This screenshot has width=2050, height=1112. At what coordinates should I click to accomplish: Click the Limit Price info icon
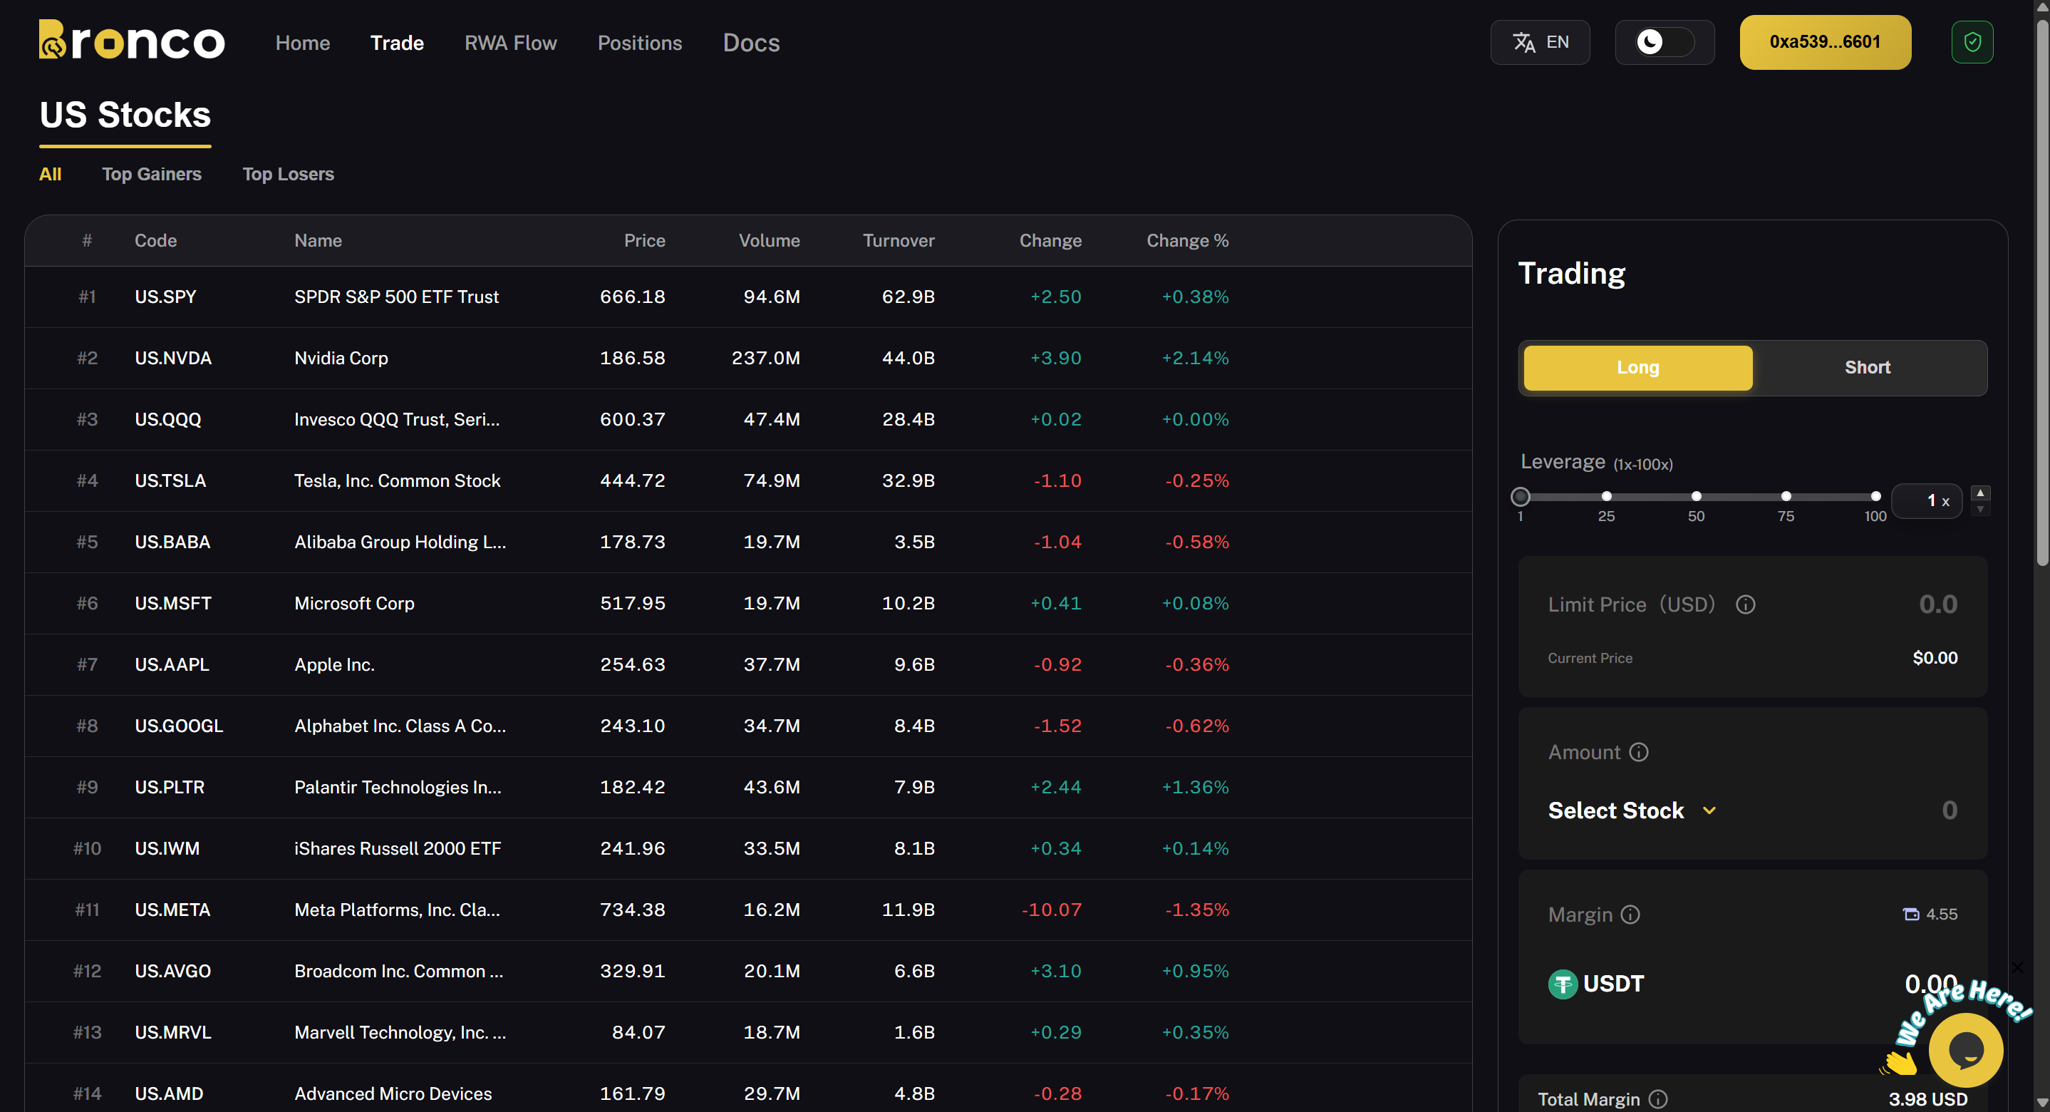tap(1744, 605)
